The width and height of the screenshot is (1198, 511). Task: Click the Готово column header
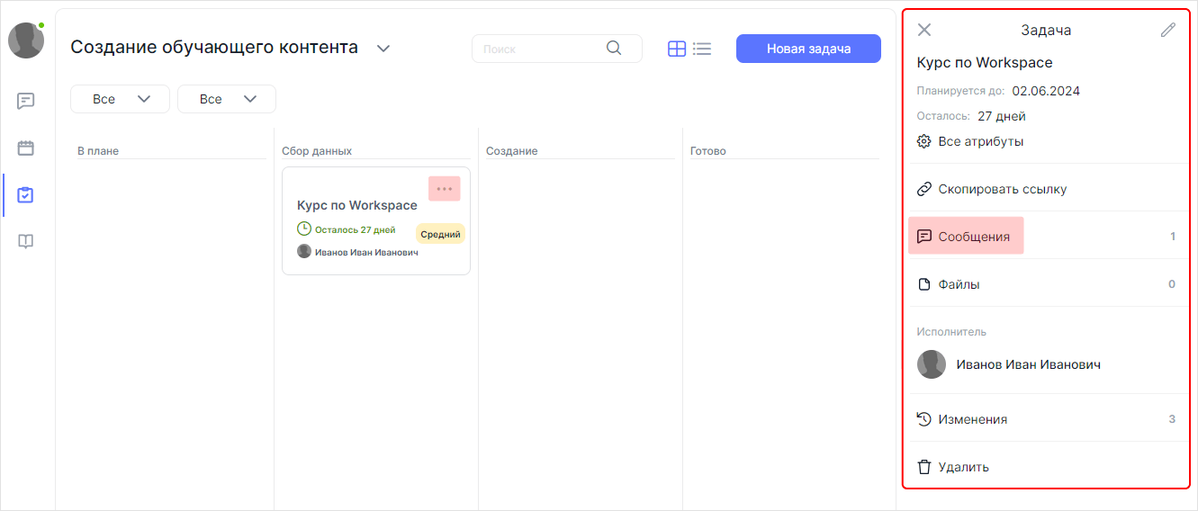(x=708, y=151)
